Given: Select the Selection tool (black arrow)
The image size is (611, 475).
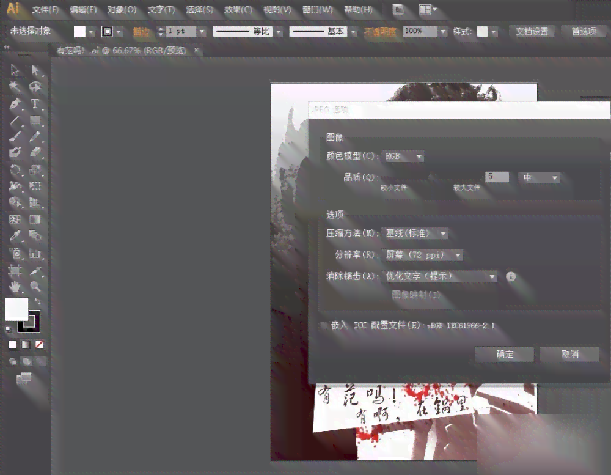Looking at the screenshot, I should click(15, 70).
